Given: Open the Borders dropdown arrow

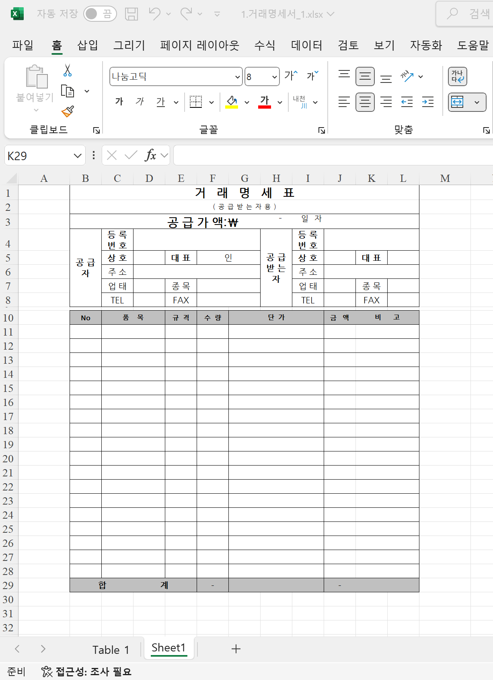Looking at the screenshot, I should tap(212, 102).
